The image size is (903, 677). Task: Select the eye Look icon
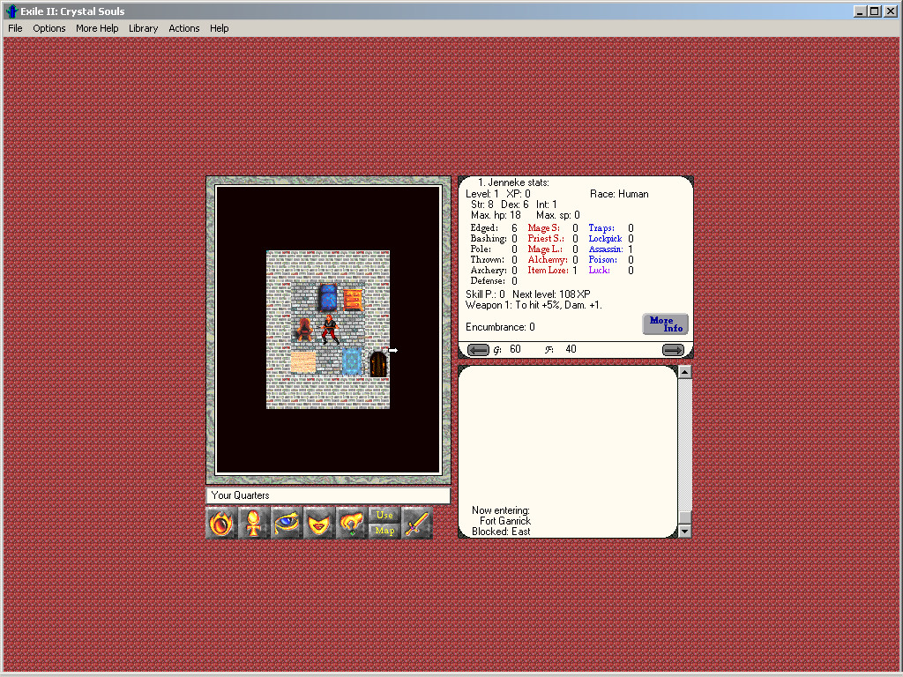pyautogui.click(x=287, y=524)
